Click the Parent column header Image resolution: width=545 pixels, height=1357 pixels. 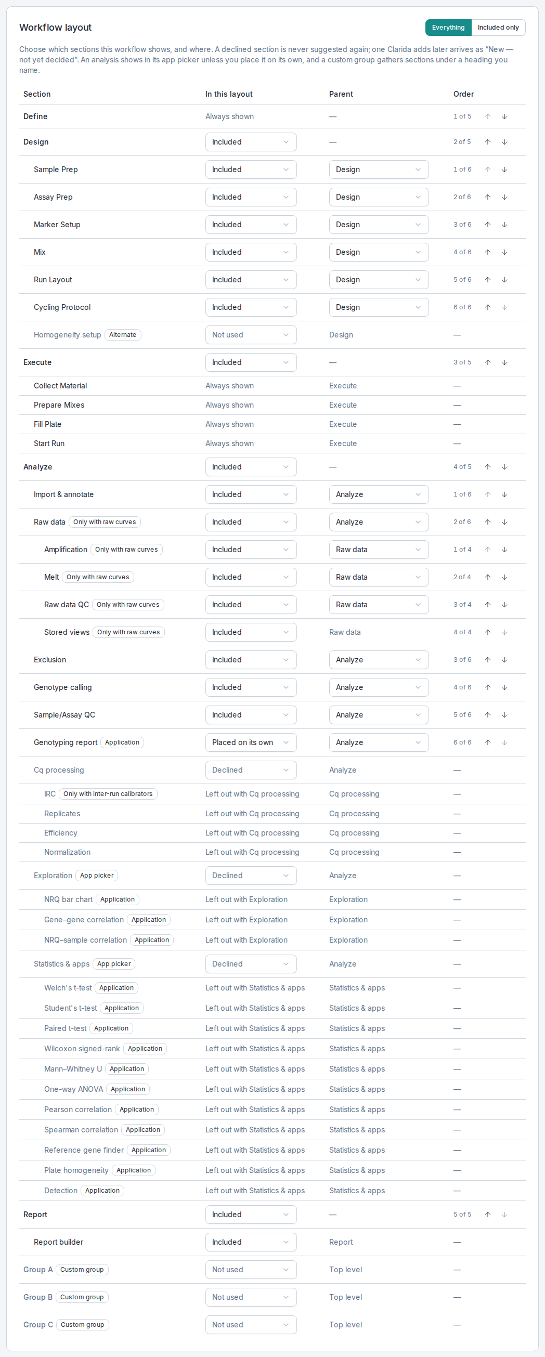pos(341,94)
